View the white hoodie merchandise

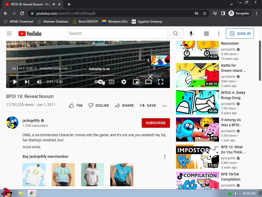coord(34,174)
